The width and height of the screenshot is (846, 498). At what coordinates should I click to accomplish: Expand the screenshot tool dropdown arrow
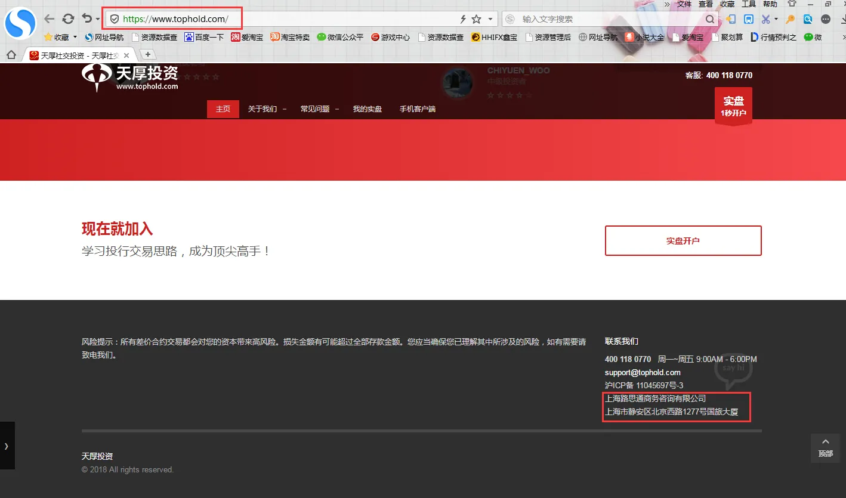pyautogui.click(x=776, y=20)
